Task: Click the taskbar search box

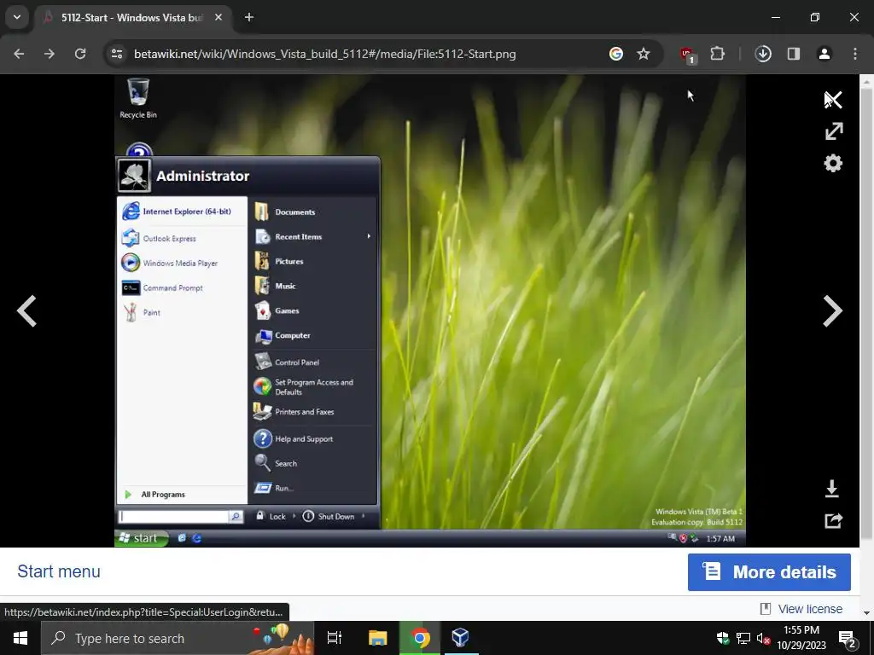Action: [x=178, y=638]
